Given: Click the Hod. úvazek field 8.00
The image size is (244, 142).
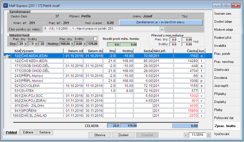Looking at the screenshot, I should coord(109,23).
